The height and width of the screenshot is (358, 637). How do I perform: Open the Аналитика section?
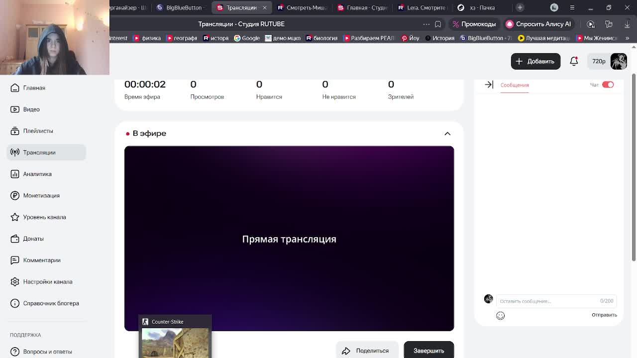coord(31,174)
